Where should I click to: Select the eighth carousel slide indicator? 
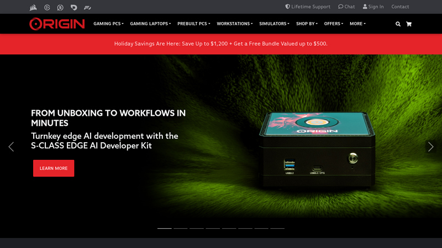tap(277, 228)
